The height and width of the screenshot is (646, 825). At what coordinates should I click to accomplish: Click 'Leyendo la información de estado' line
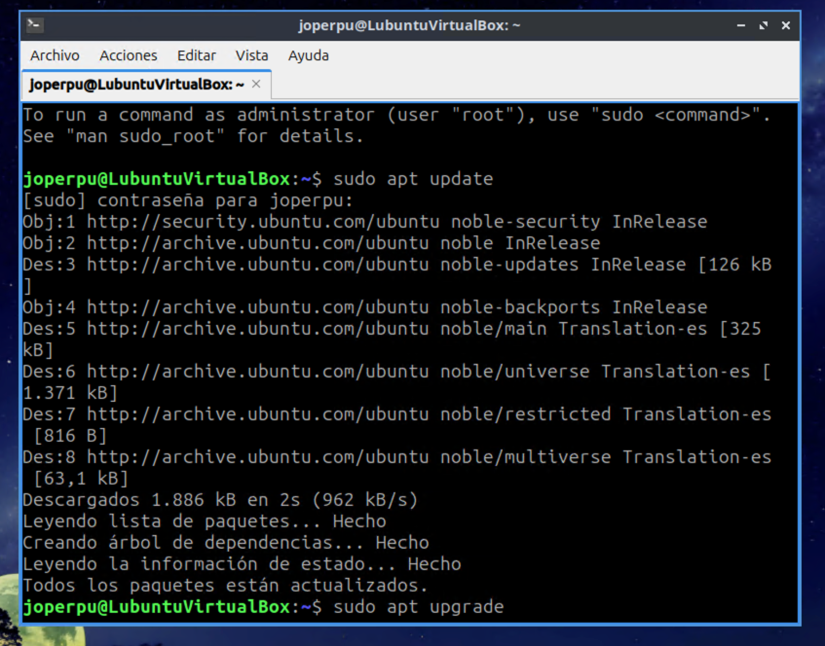242,564
